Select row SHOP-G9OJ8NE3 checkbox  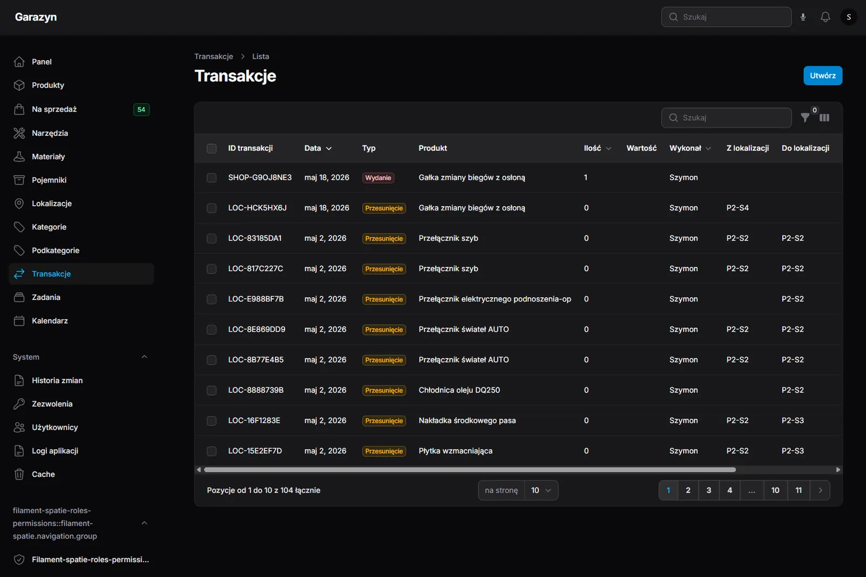pos(212,178)
